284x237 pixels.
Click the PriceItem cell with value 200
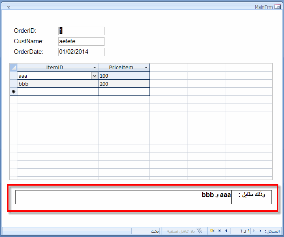[124, 84]
